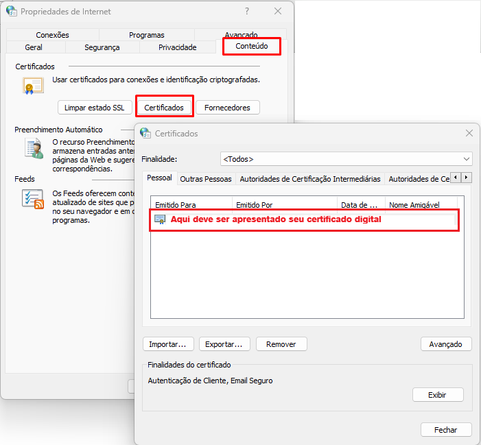
Task: Open the Privacidade tab
Action: pos(177,47)
